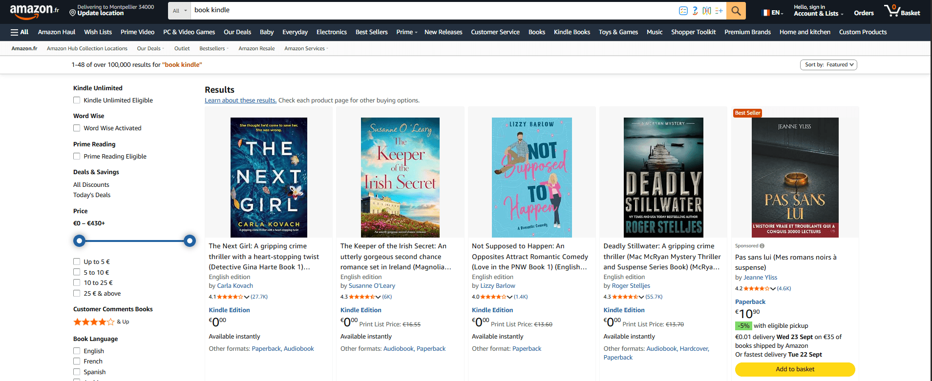Open Learn about these results link

click(240, 100)
